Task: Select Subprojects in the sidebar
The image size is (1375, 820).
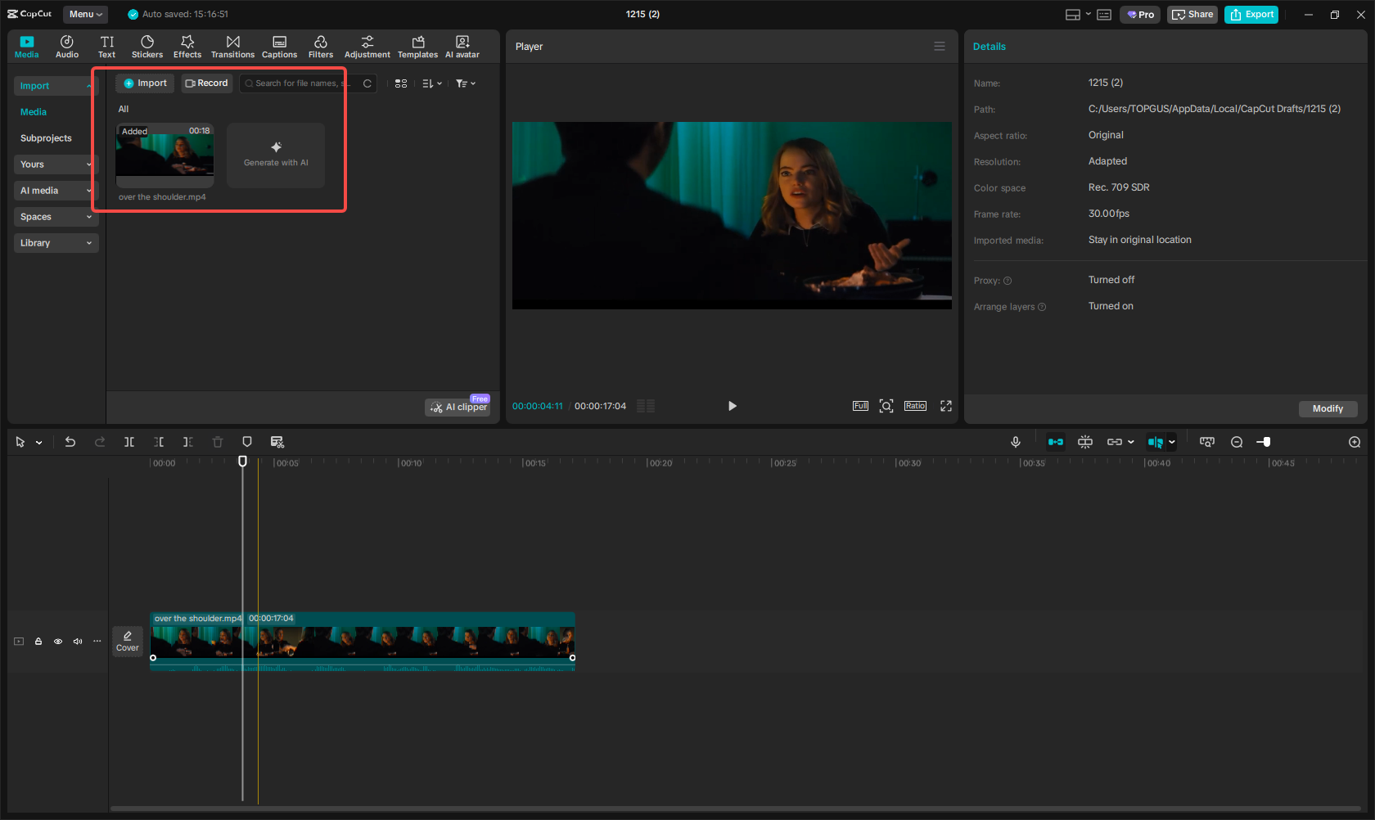Action: coord(46,138)
